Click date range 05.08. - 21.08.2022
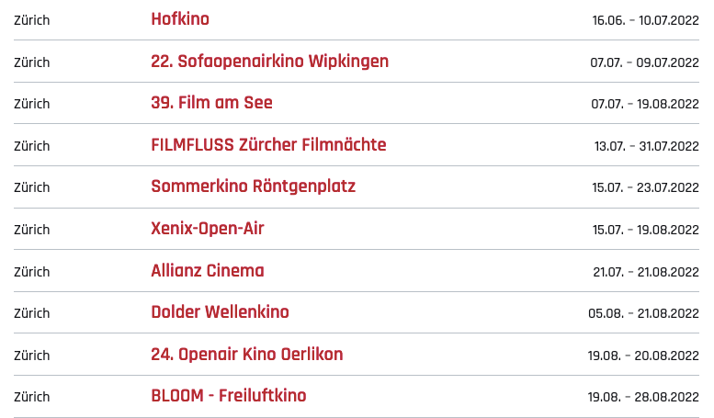This screenshot has width=714, height=418. pyautogui.click(x=644, y=313)
